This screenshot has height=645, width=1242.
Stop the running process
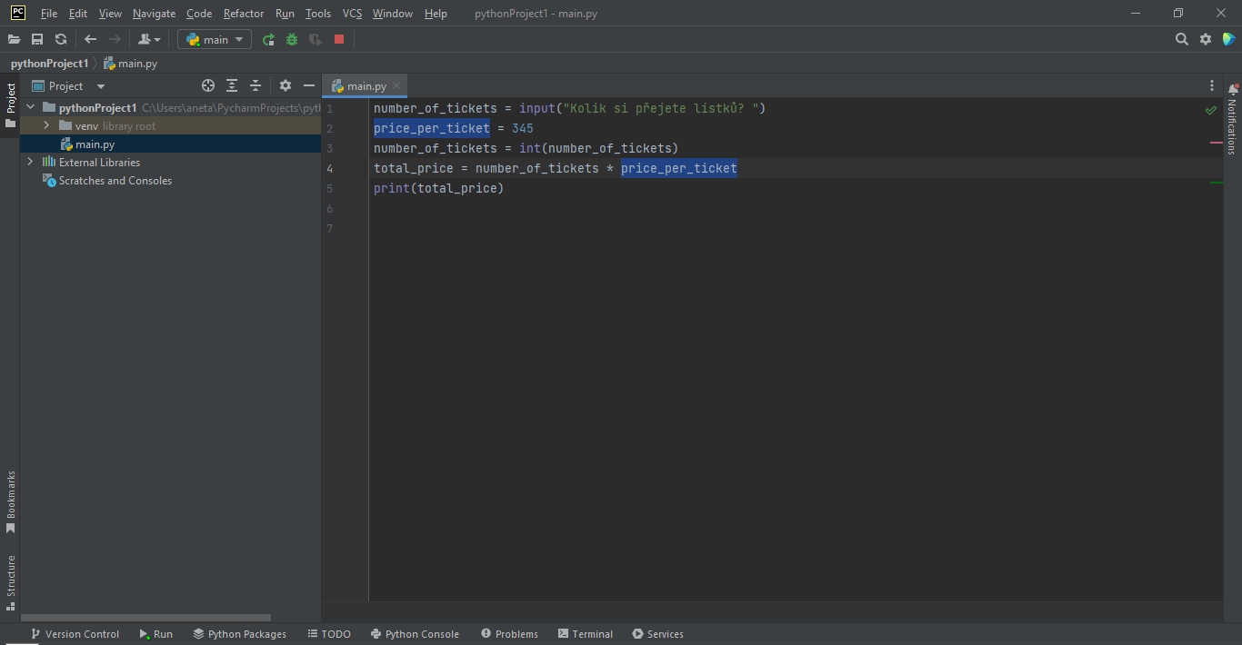(337, 39)
